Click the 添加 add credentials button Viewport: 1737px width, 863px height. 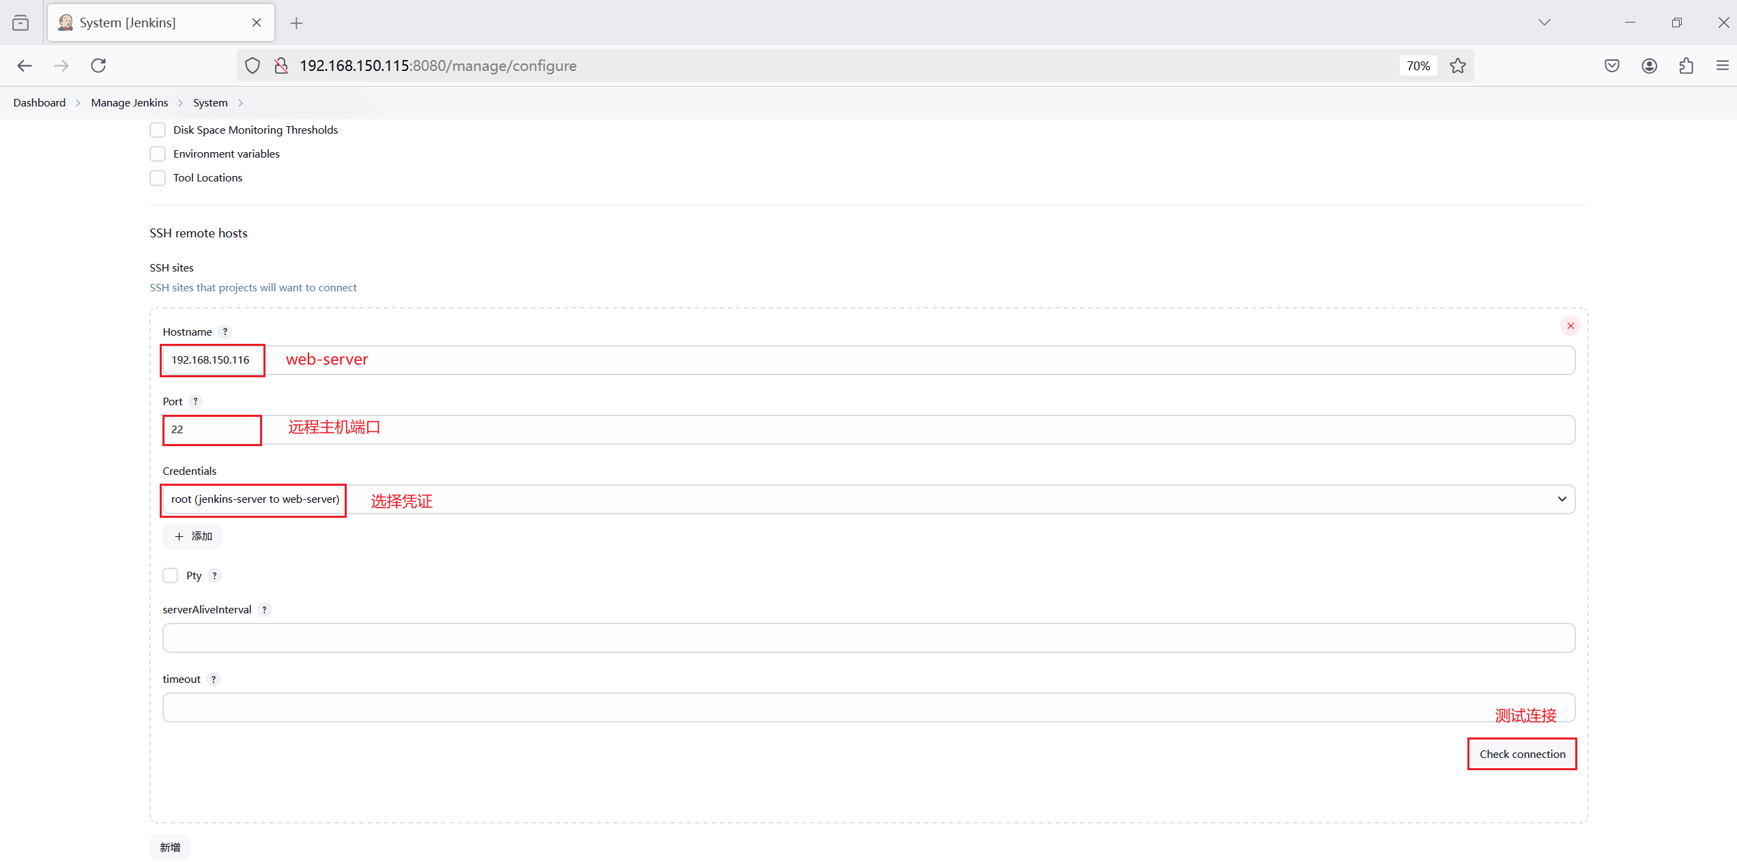point(192,536)
